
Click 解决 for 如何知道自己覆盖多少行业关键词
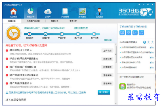coord(152,52)
